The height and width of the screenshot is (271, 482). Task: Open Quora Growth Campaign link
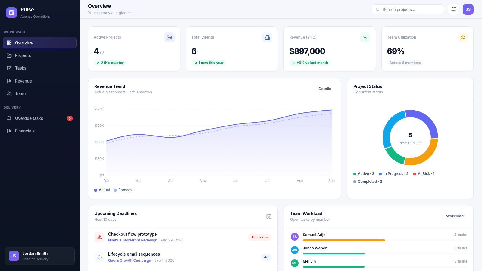[130, 260]
